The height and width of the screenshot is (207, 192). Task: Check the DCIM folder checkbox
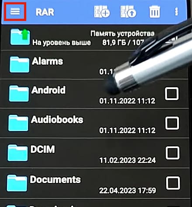[x=172, y=153]
